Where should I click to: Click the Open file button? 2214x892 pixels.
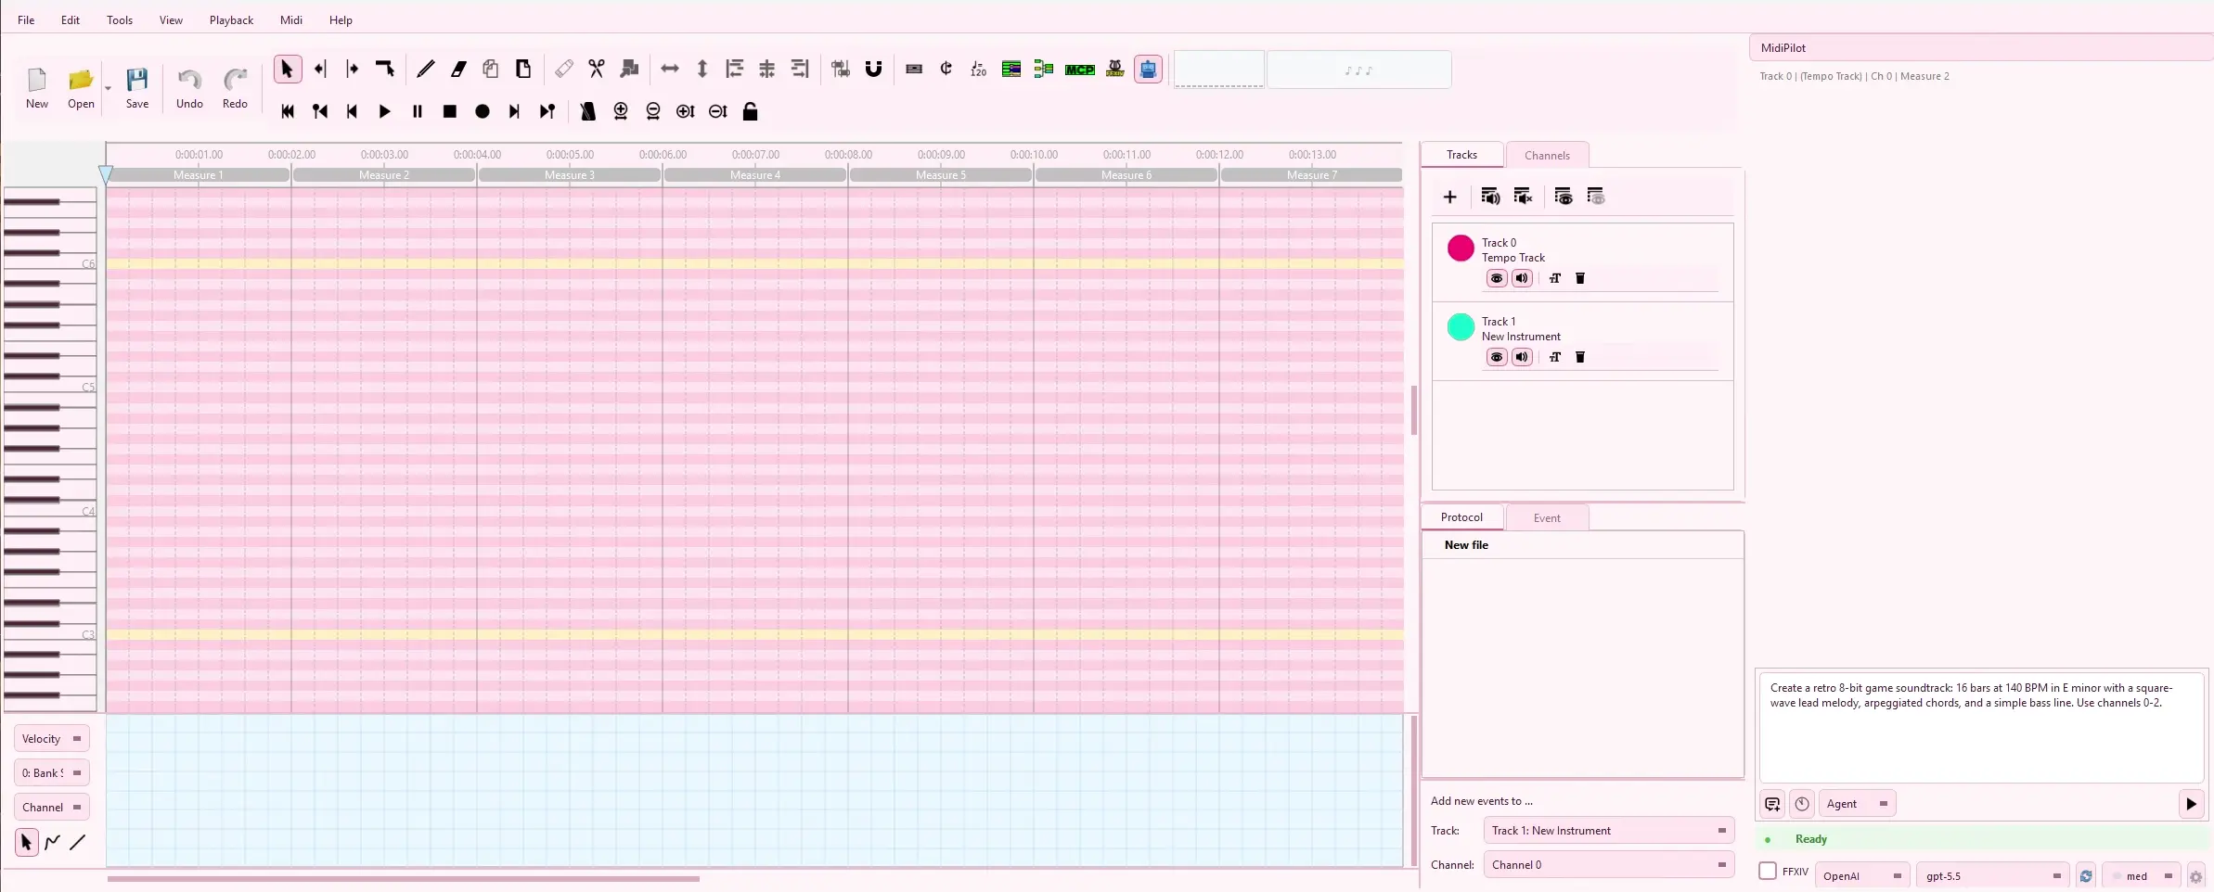pyautogui.click(x=81, y=89)
